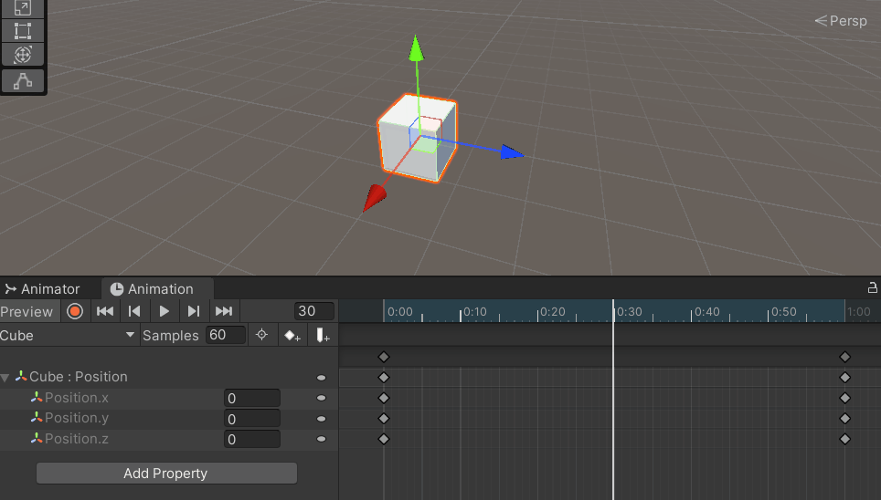The width and height of the screenshot is (881, 500).
Task: Select Cube : Position keyframe at 0:00
Action: pos(384,378)
